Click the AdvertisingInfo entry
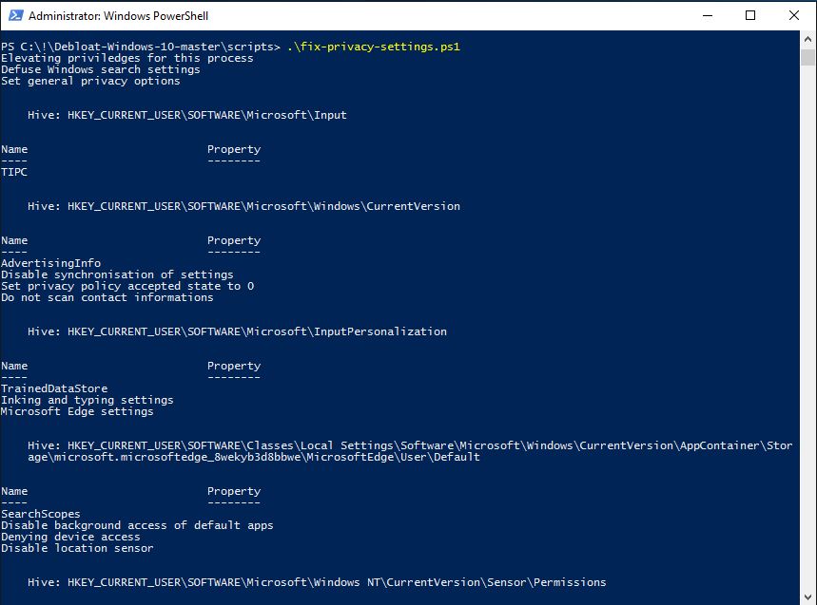This screenshot has height=605, width=817. (x=50, y=263)
